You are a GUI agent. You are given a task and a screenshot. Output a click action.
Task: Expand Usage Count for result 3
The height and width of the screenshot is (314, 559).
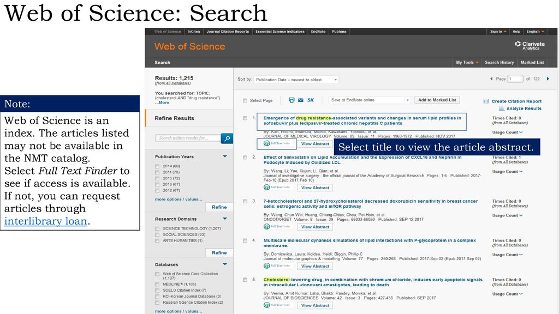tap(507, 215)
